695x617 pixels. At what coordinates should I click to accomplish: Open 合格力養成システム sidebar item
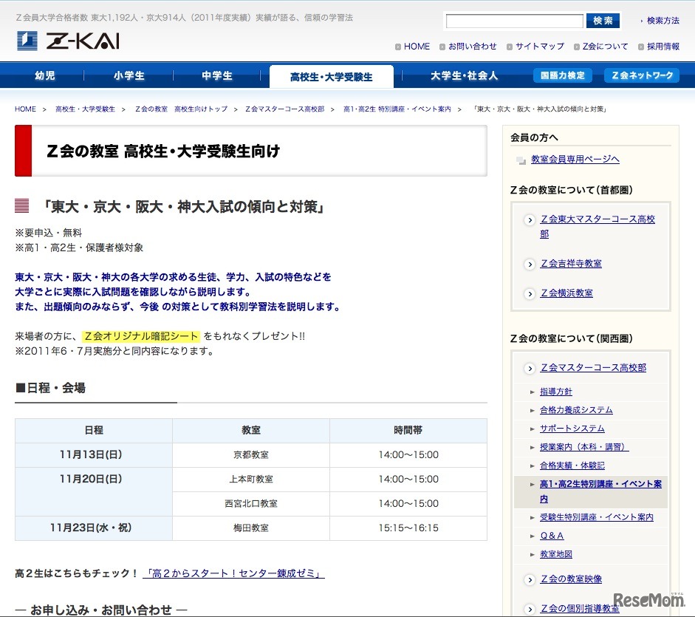tap(576, 410)
